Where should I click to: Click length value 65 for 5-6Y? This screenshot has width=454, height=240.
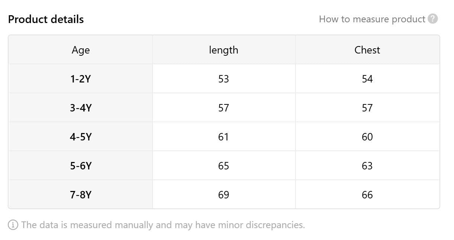224,166
